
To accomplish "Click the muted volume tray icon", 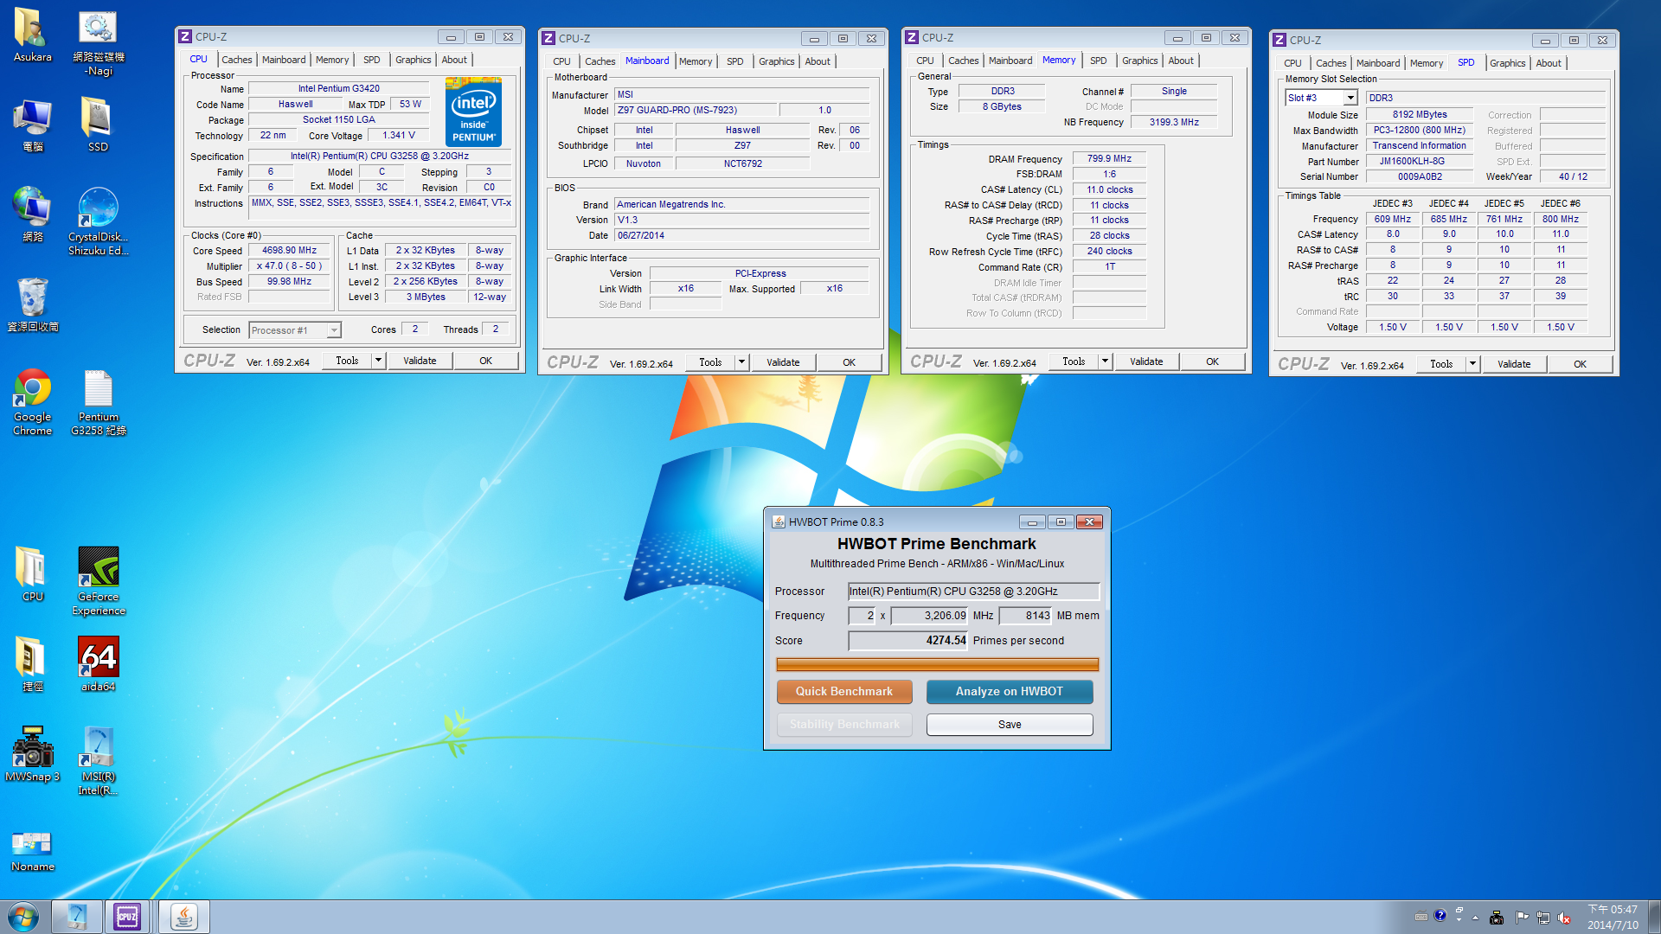I will [1564, 917].
